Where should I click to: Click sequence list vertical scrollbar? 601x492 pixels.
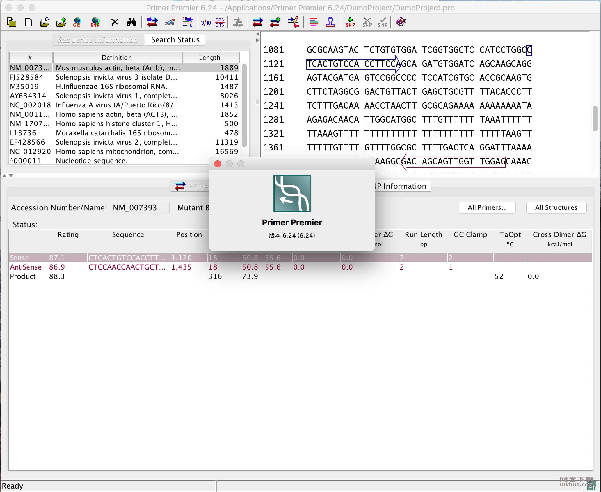(244, 105)
